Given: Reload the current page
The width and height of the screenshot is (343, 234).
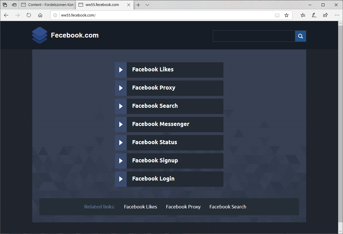Looking at the screenshot, I should [29, 15].
